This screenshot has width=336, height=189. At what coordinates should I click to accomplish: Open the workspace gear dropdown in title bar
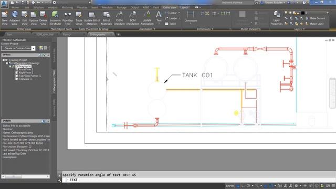point(72,3)
